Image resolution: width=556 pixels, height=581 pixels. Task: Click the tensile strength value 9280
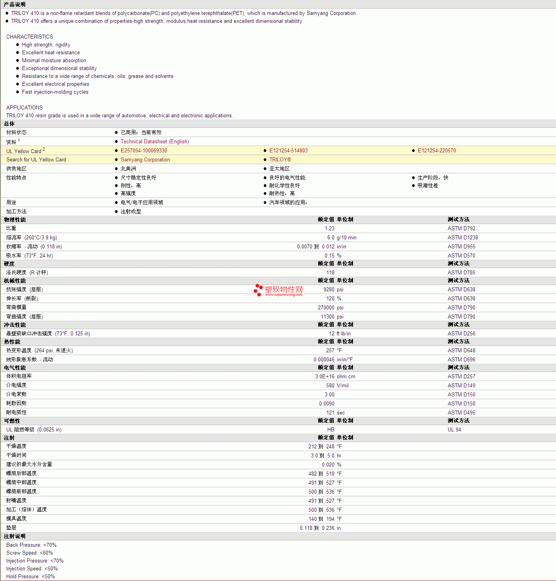point(329,290)
